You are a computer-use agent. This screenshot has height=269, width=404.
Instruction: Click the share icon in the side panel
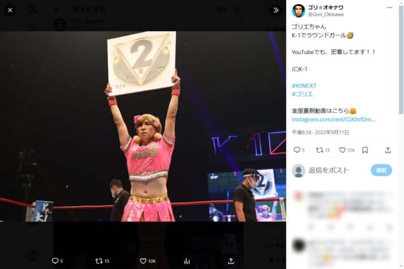pos(388,150)
